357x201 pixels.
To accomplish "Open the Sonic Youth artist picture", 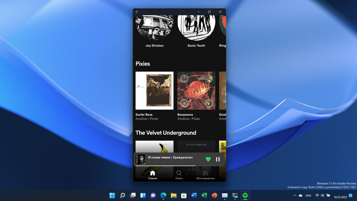I will pyautogui.click(x=196, y=27).
